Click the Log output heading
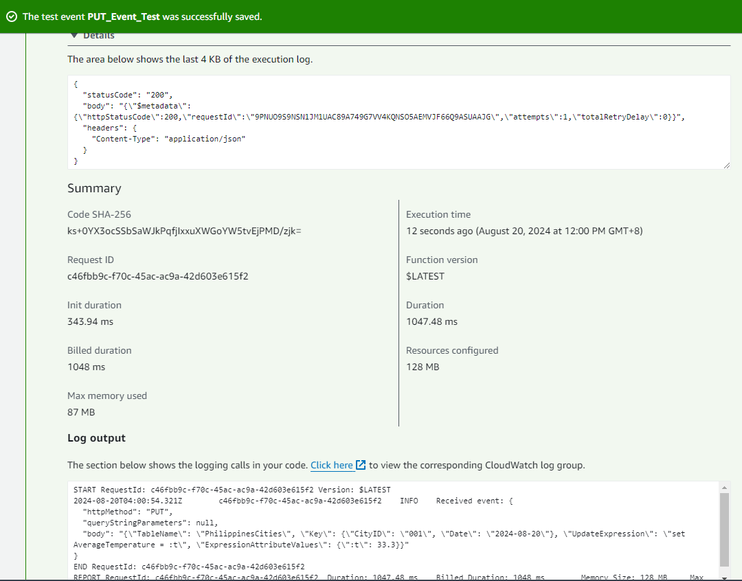Screen dimensions: 742x581 point(96,438)
